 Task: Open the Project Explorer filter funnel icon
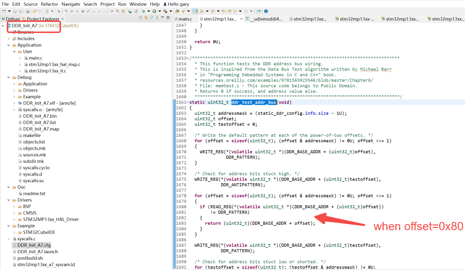tap(151, 18)
